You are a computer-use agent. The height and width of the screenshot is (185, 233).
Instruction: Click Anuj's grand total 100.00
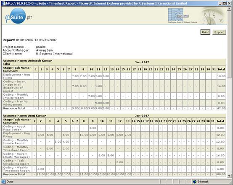coord(220,175)
